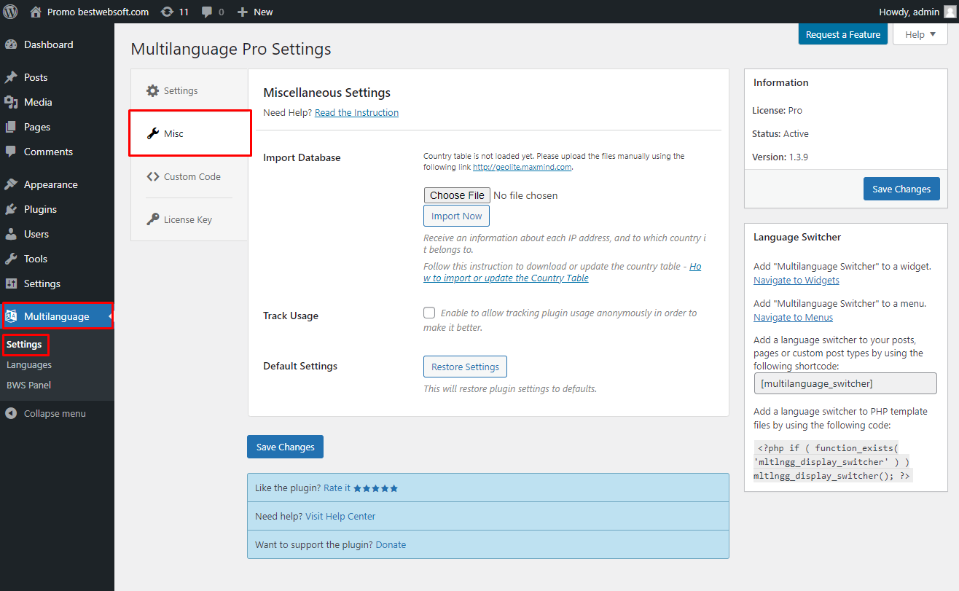Click the Donate link

point(391,544)
